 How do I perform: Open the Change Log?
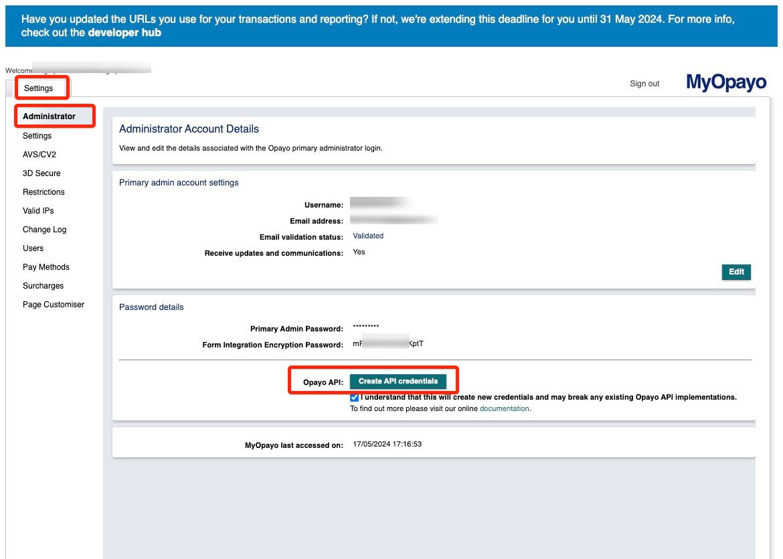(x=44, y=230)
